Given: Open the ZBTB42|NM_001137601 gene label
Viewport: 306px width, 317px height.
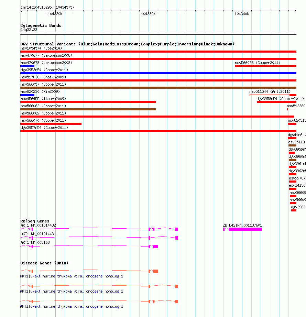Looking at the screenshot, I should pyautogui.click(x=242, y=225).
